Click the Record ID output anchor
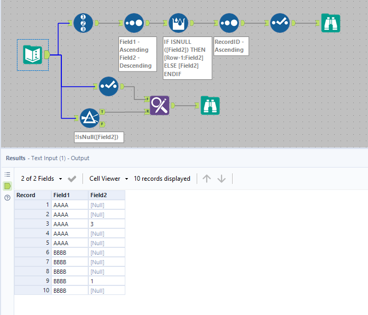The width and height of the screenshot is (368, 315). pyautogui.click(x=96, y=23)
